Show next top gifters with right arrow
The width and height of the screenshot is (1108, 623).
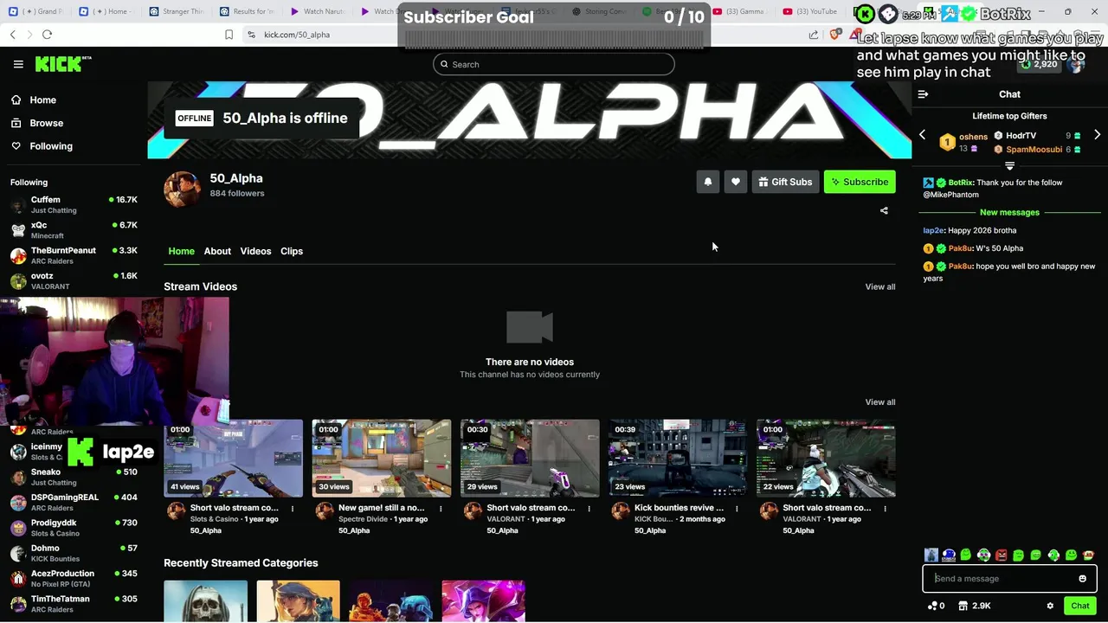1097,135
